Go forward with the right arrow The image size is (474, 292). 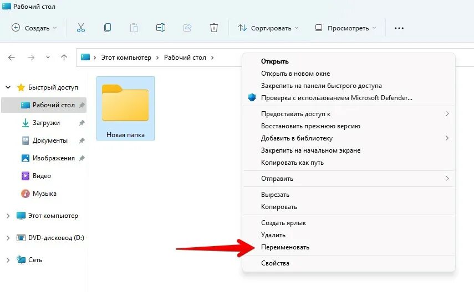[x=31, y=58]
